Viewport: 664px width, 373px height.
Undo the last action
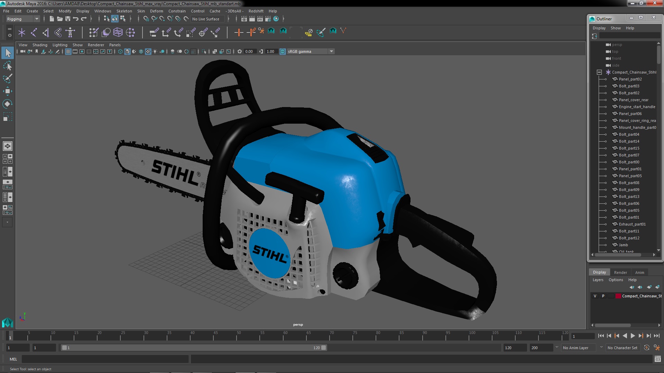point(75,19)
